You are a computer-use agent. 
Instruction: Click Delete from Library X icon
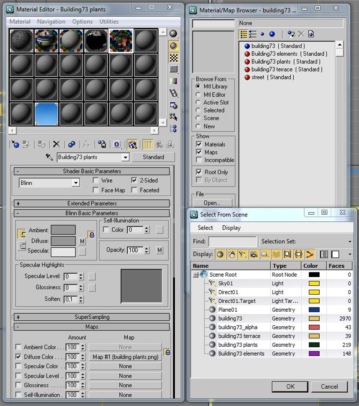click(301, 34)
